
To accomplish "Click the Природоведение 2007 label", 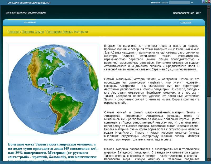I will [x=187, y=13].
